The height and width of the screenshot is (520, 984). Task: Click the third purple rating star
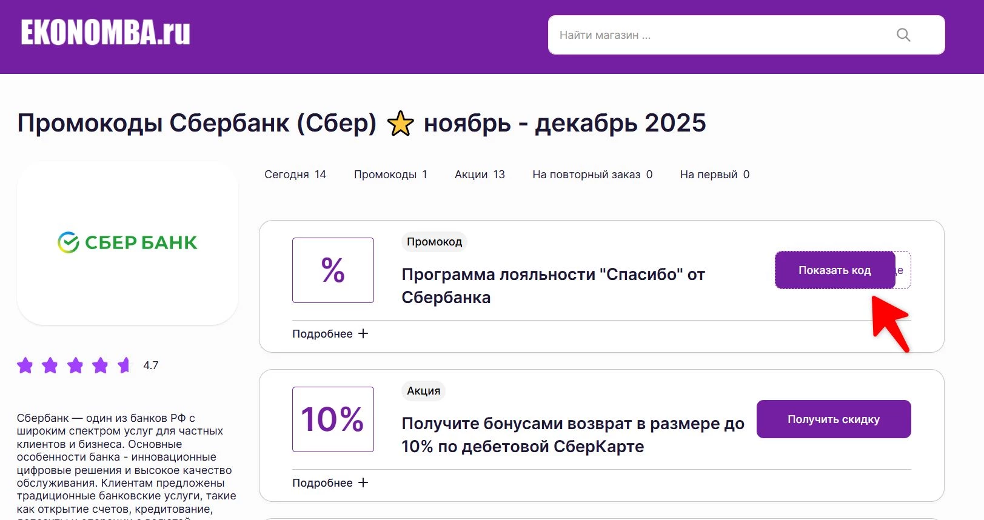pyautogui.click(x=75, y=365)
